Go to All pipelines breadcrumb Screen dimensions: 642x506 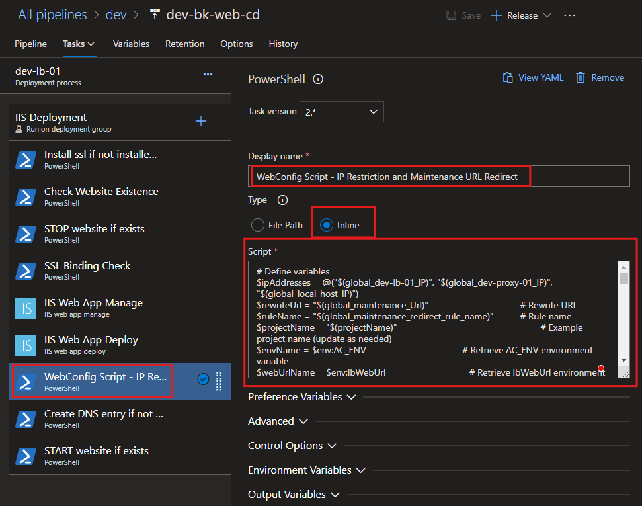52,15
